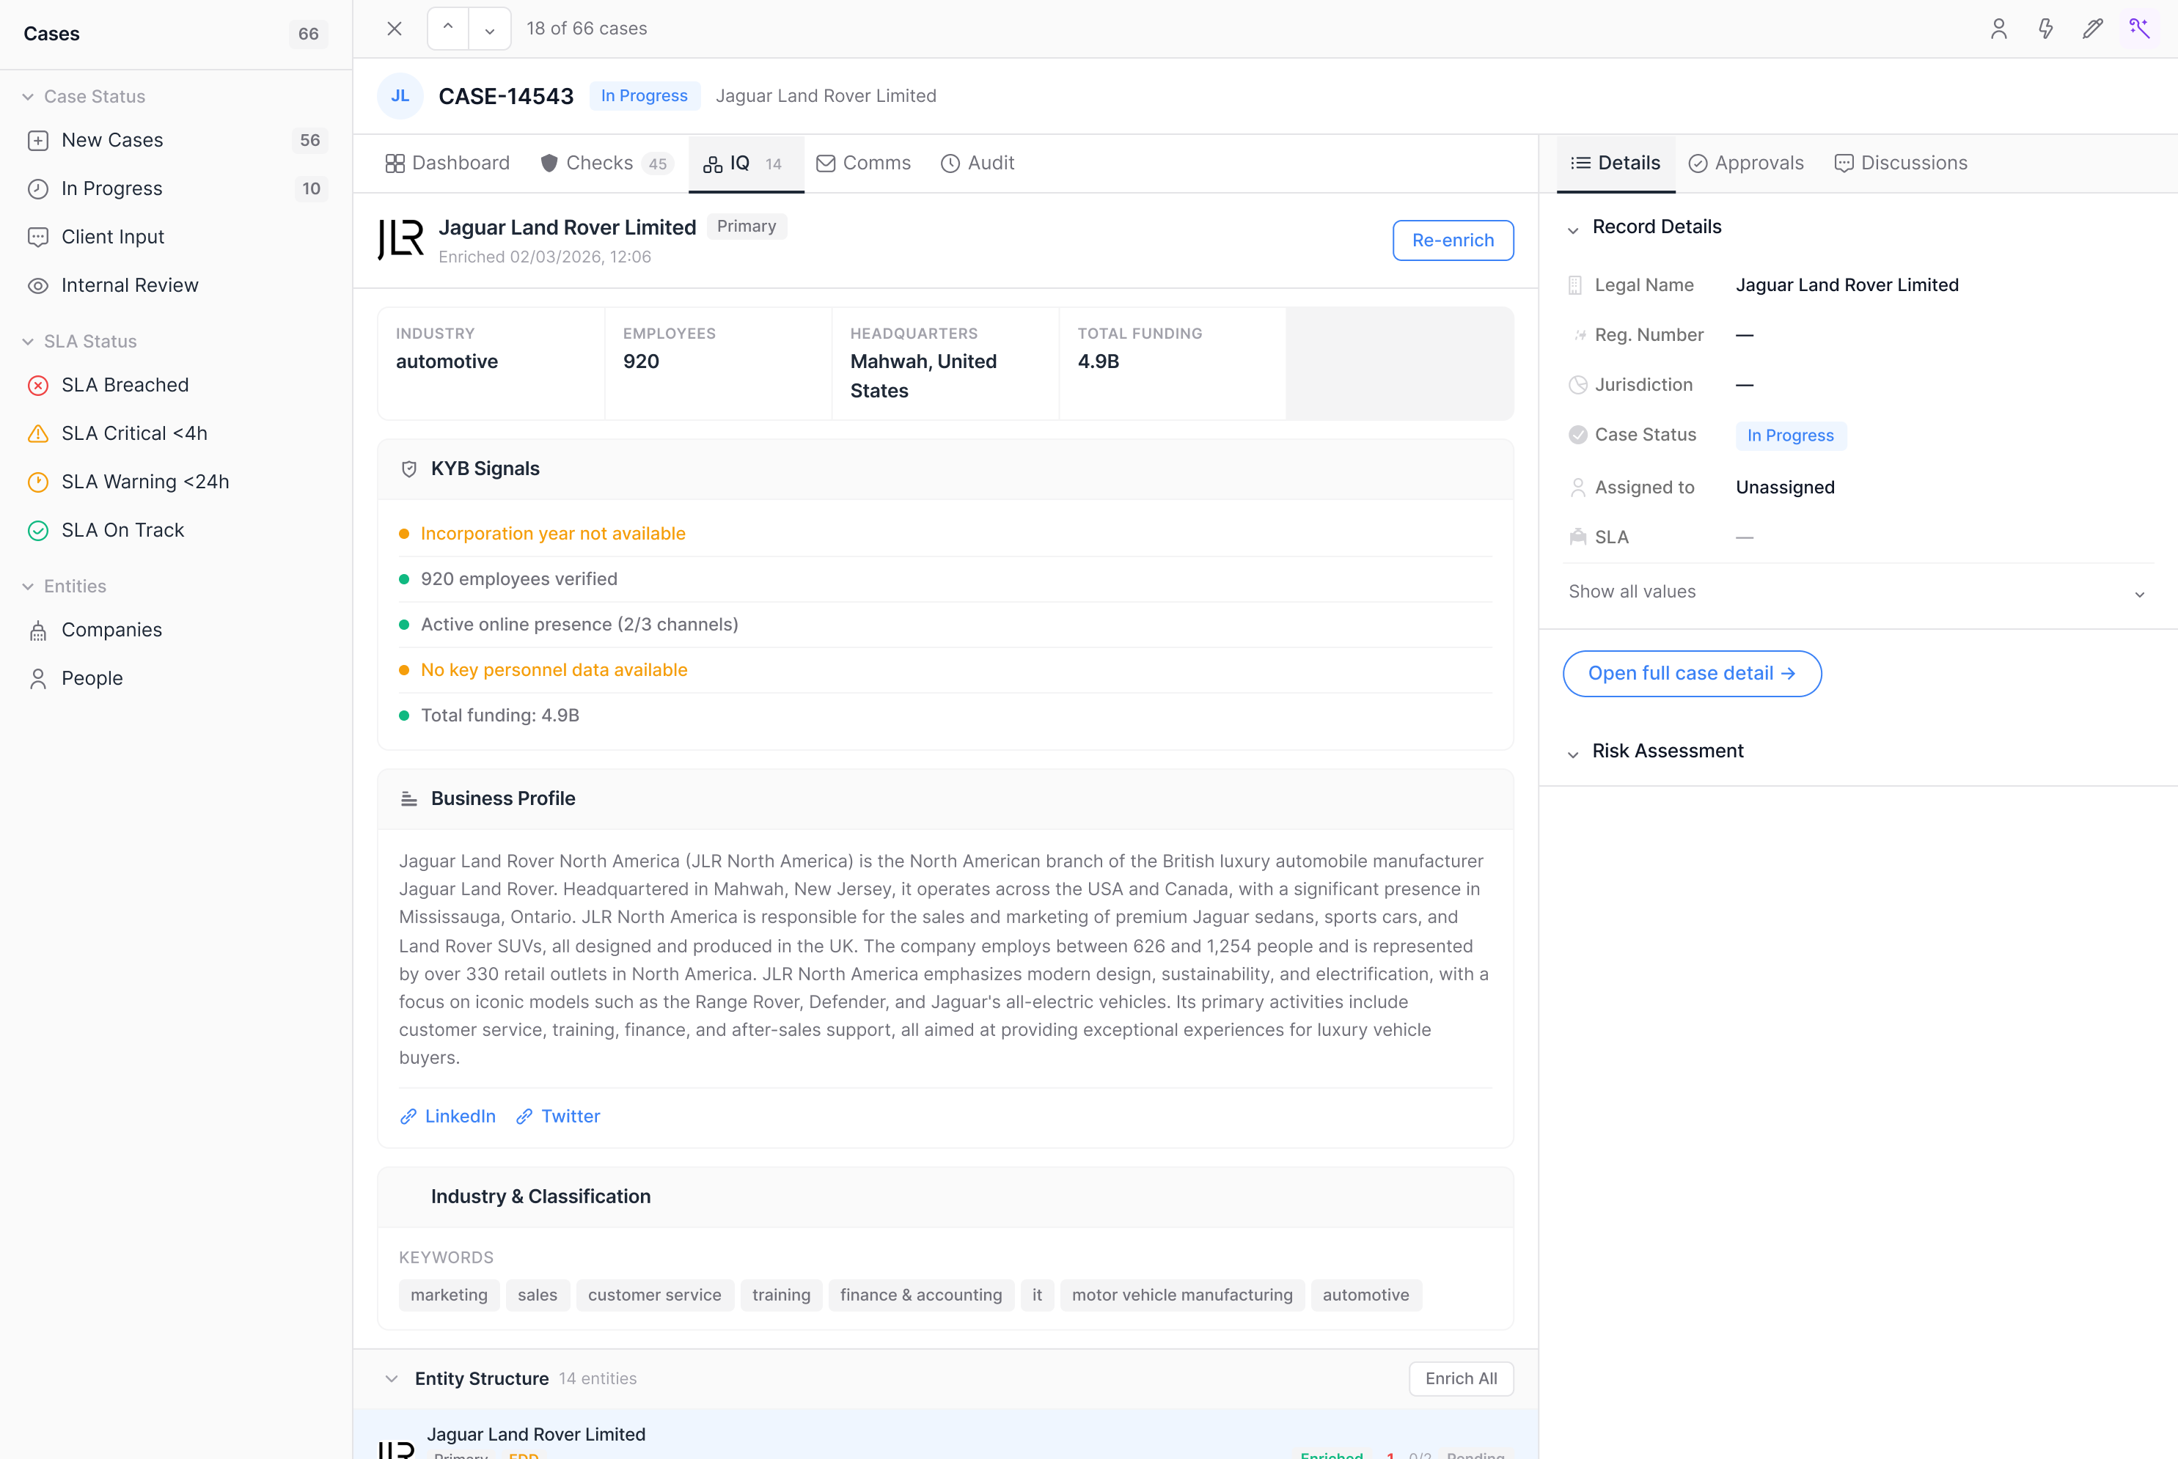The height and width of the screenshot is (1459, 2178).
Task: Filter by SLA Breached status
Action: (125, 385)
